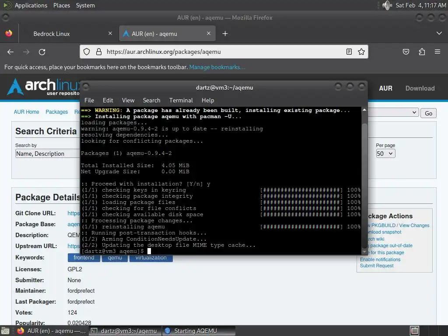Image resolution: width=448 pixels, height=336 pixels.
Task: Open Search by Name, Description dropdown
Action: (x=47, y=154)
